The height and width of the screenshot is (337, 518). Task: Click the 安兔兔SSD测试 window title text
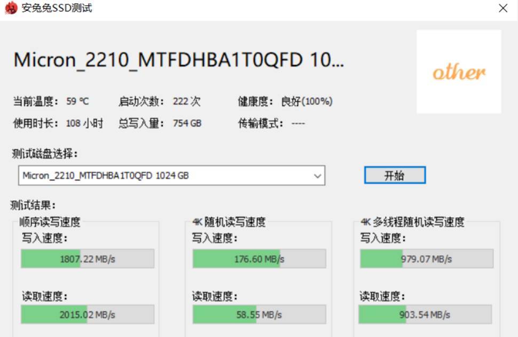tap(57, 8)
